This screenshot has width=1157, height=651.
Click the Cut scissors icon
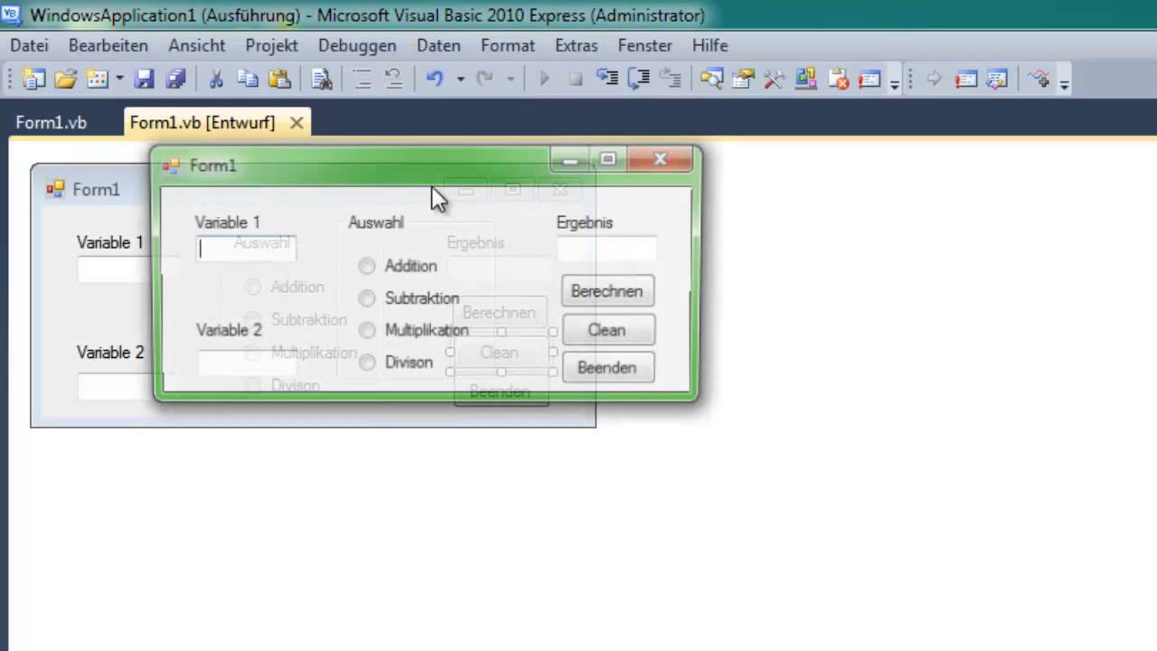(216, 79)
